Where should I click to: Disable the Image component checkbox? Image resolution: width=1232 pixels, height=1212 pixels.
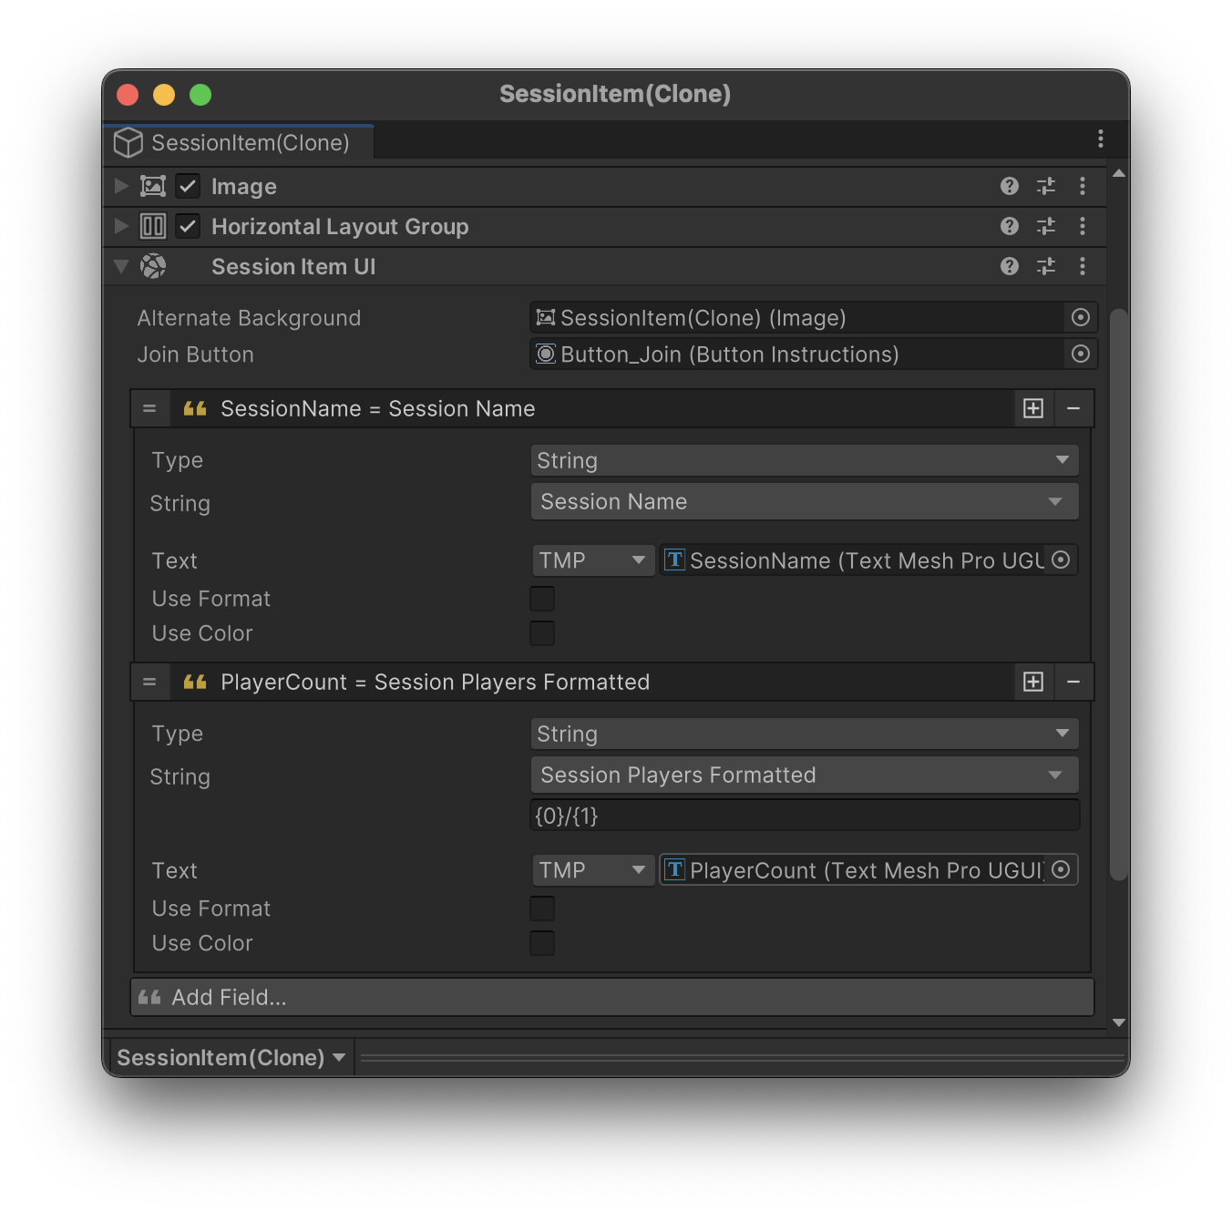188,186
